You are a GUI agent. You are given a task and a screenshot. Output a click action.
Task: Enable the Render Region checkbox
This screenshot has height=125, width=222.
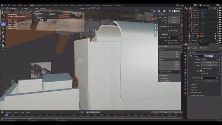(169, 31)
